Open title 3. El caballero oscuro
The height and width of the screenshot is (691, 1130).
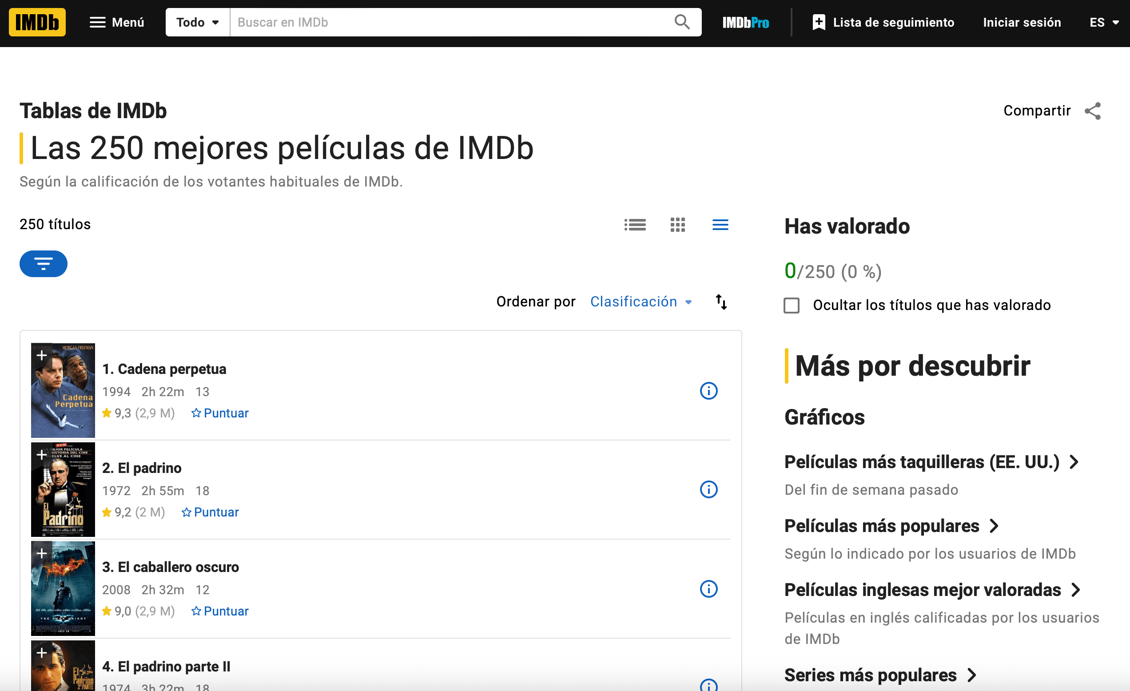tap(171, 567)
